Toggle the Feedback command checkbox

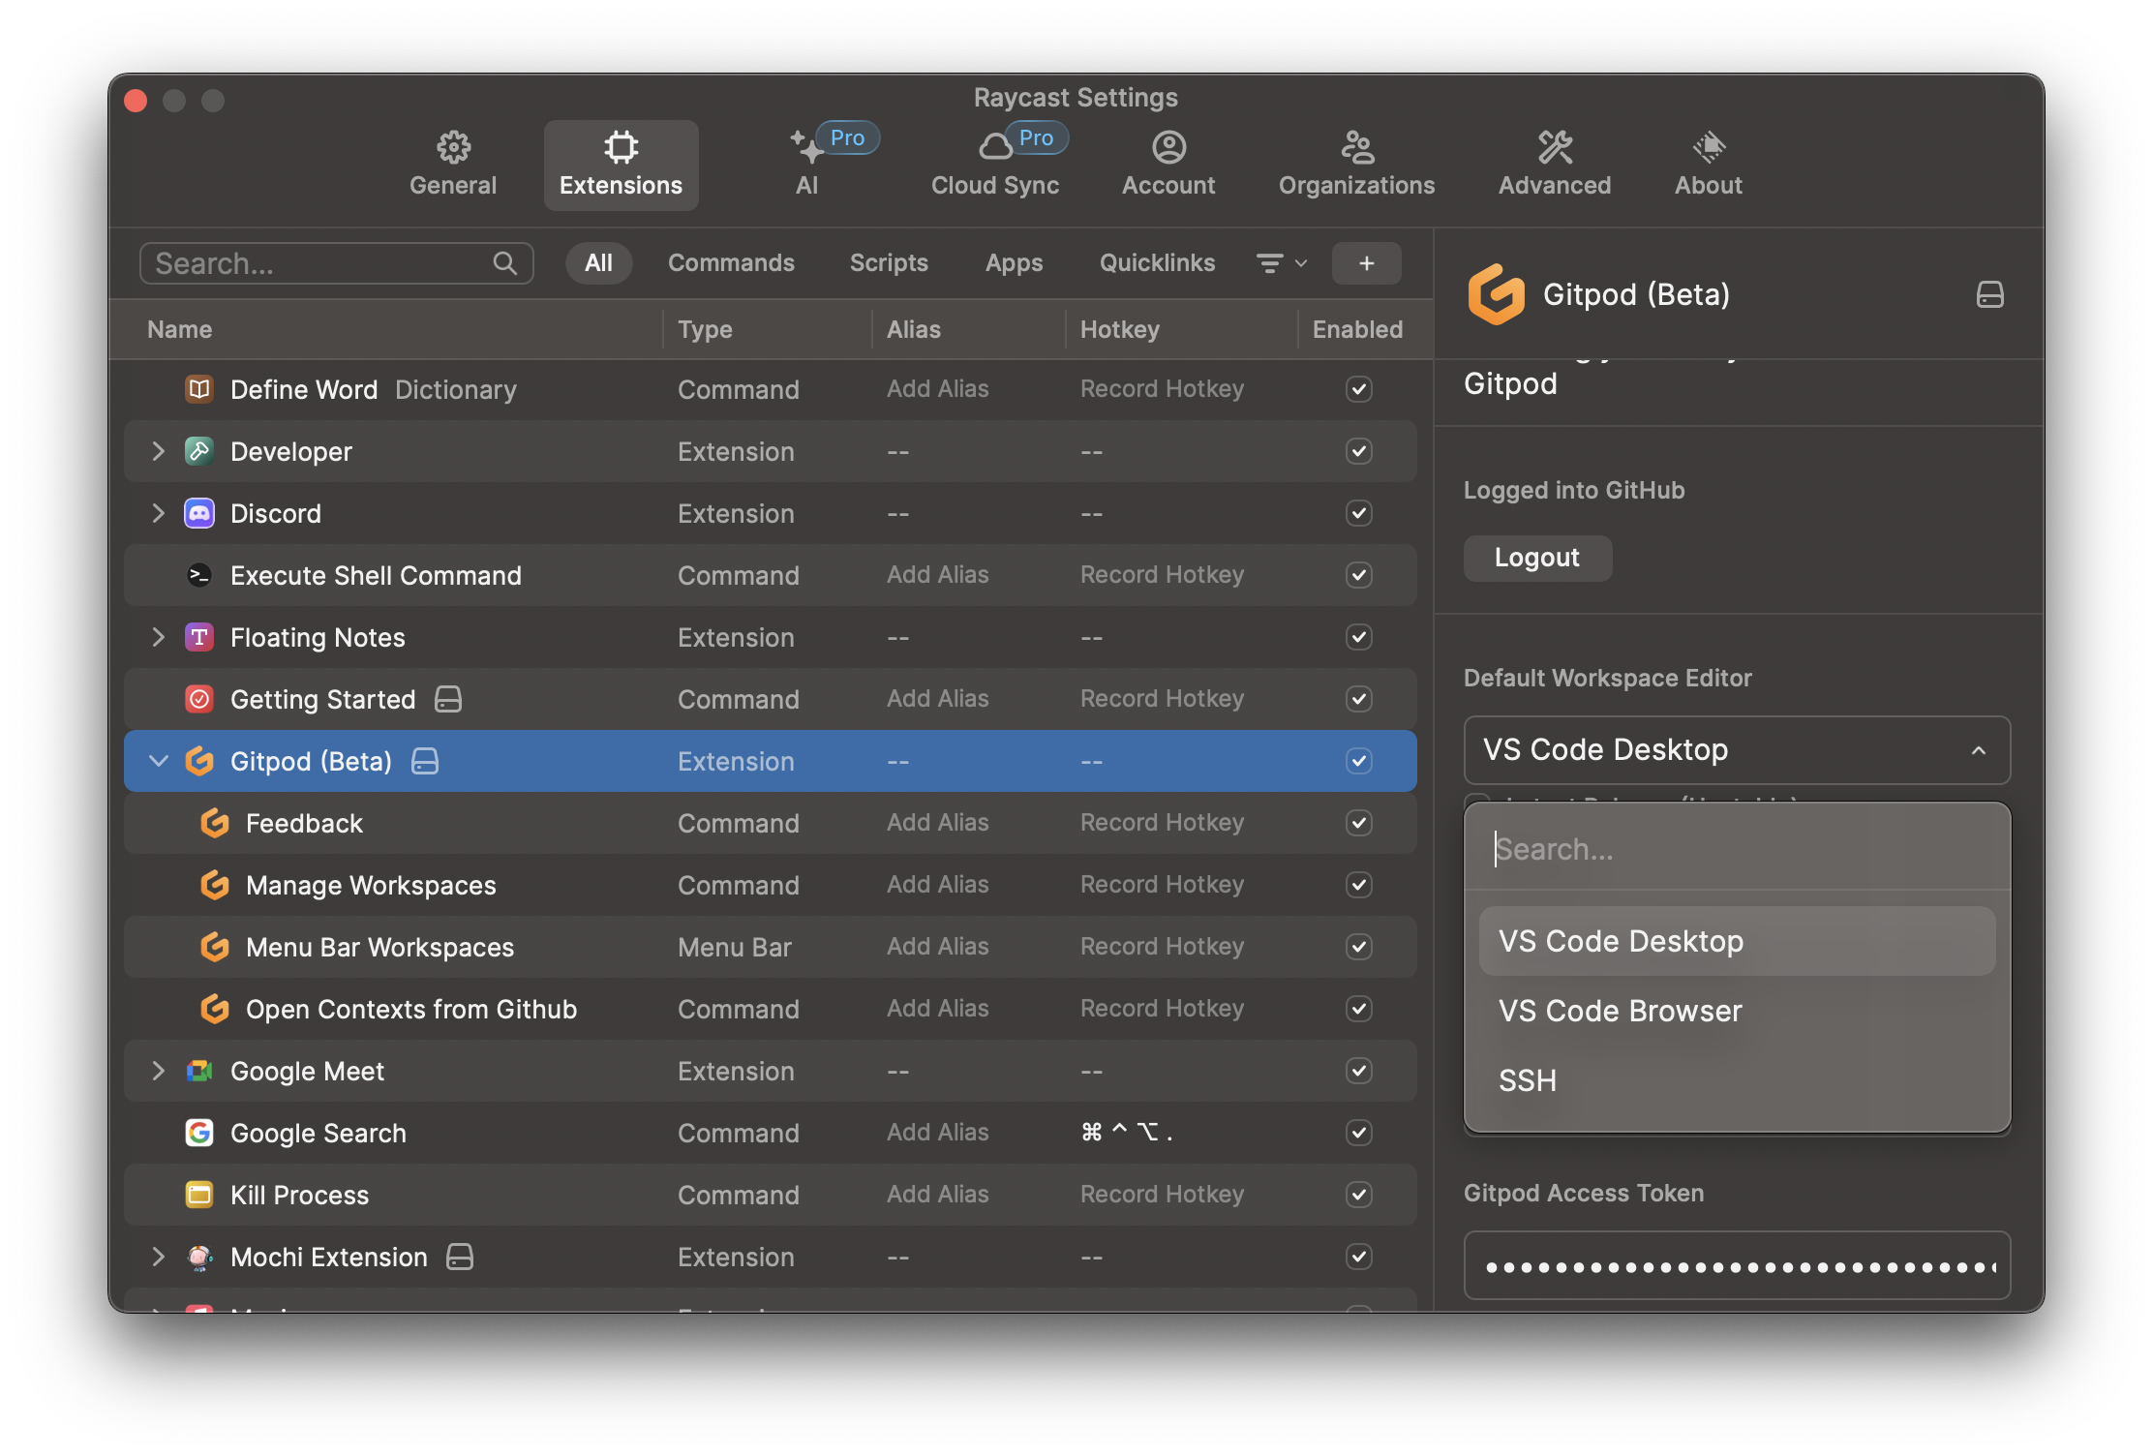(1359, 823)
